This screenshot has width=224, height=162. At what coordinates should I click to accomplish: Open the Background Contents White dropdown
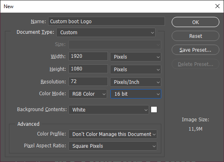click(109, 110)
